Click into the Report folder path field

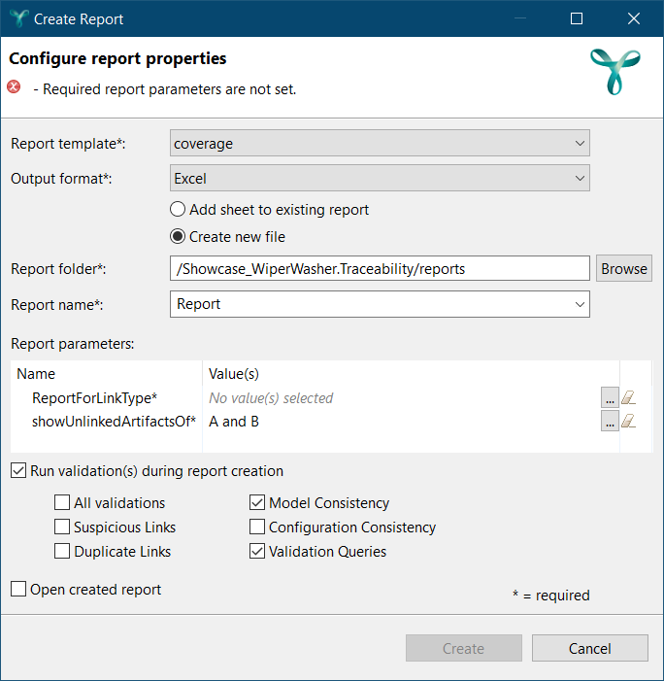(x=380, y=268)
